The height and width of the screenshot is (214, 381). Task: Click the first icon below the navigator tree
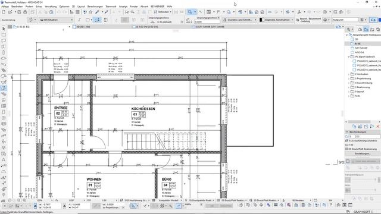[354, 127]
